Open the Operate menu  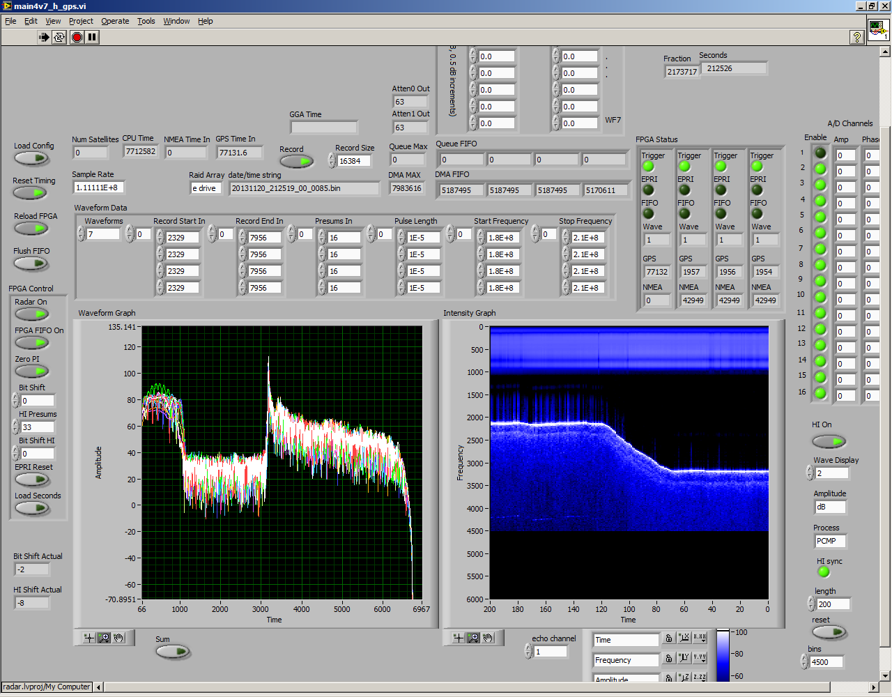[x=115, y=21]
